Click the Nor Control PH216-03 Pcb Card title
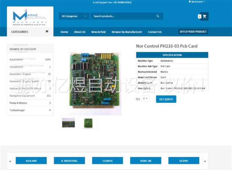The image size is (232, 170). point(167,46)
